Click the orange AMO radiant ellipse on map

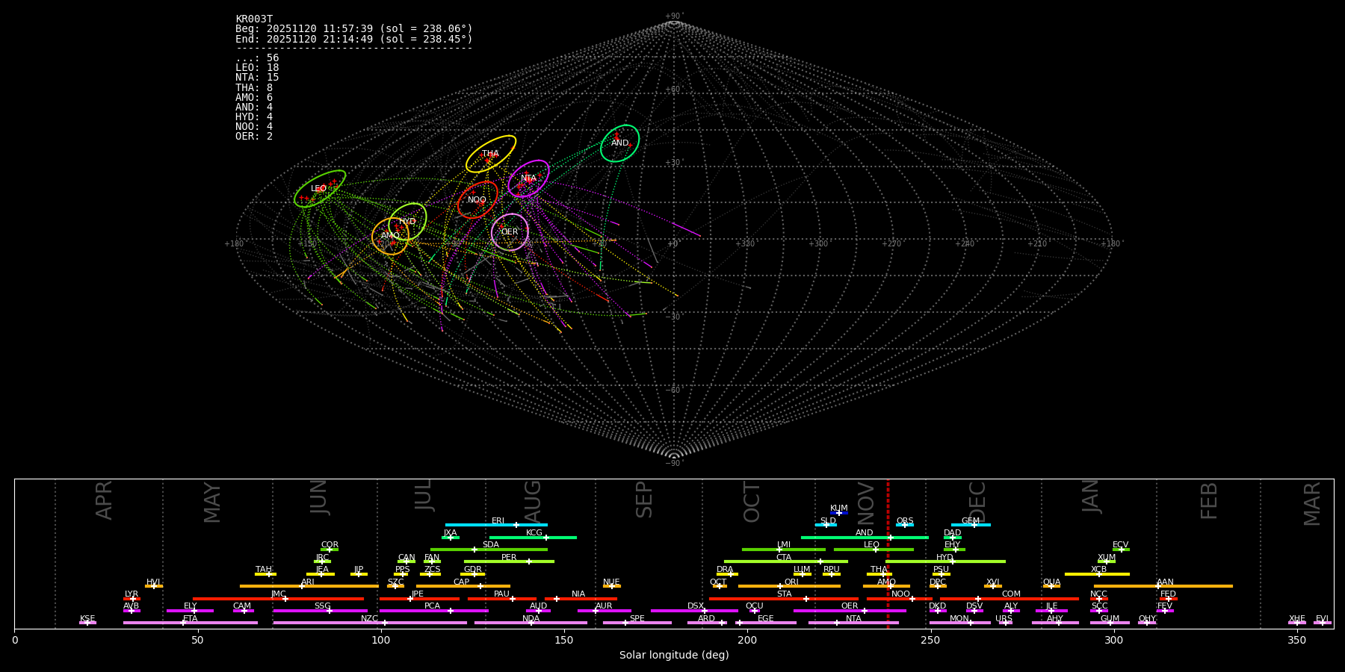click(x=390, y=236)
